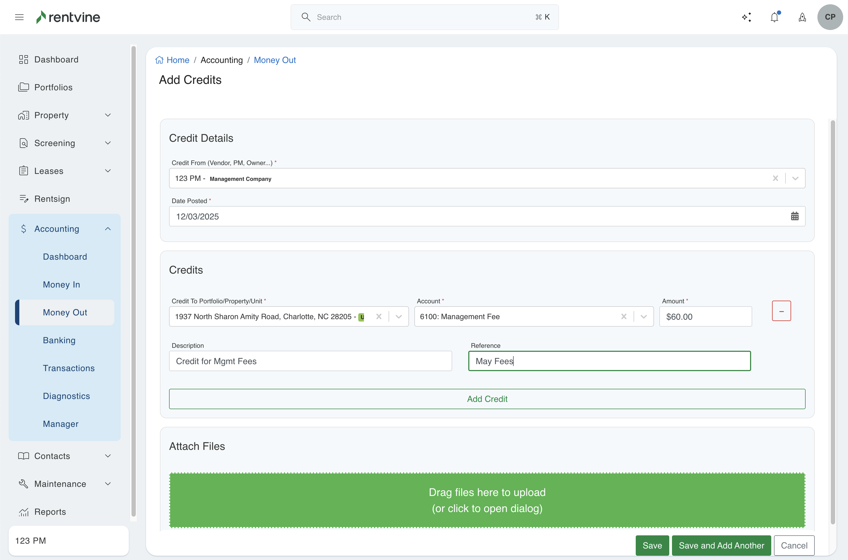The height and width of the screenshot is (560, 848).
Task: Click the AI sparkle icon
Action: tap(746, 17)
